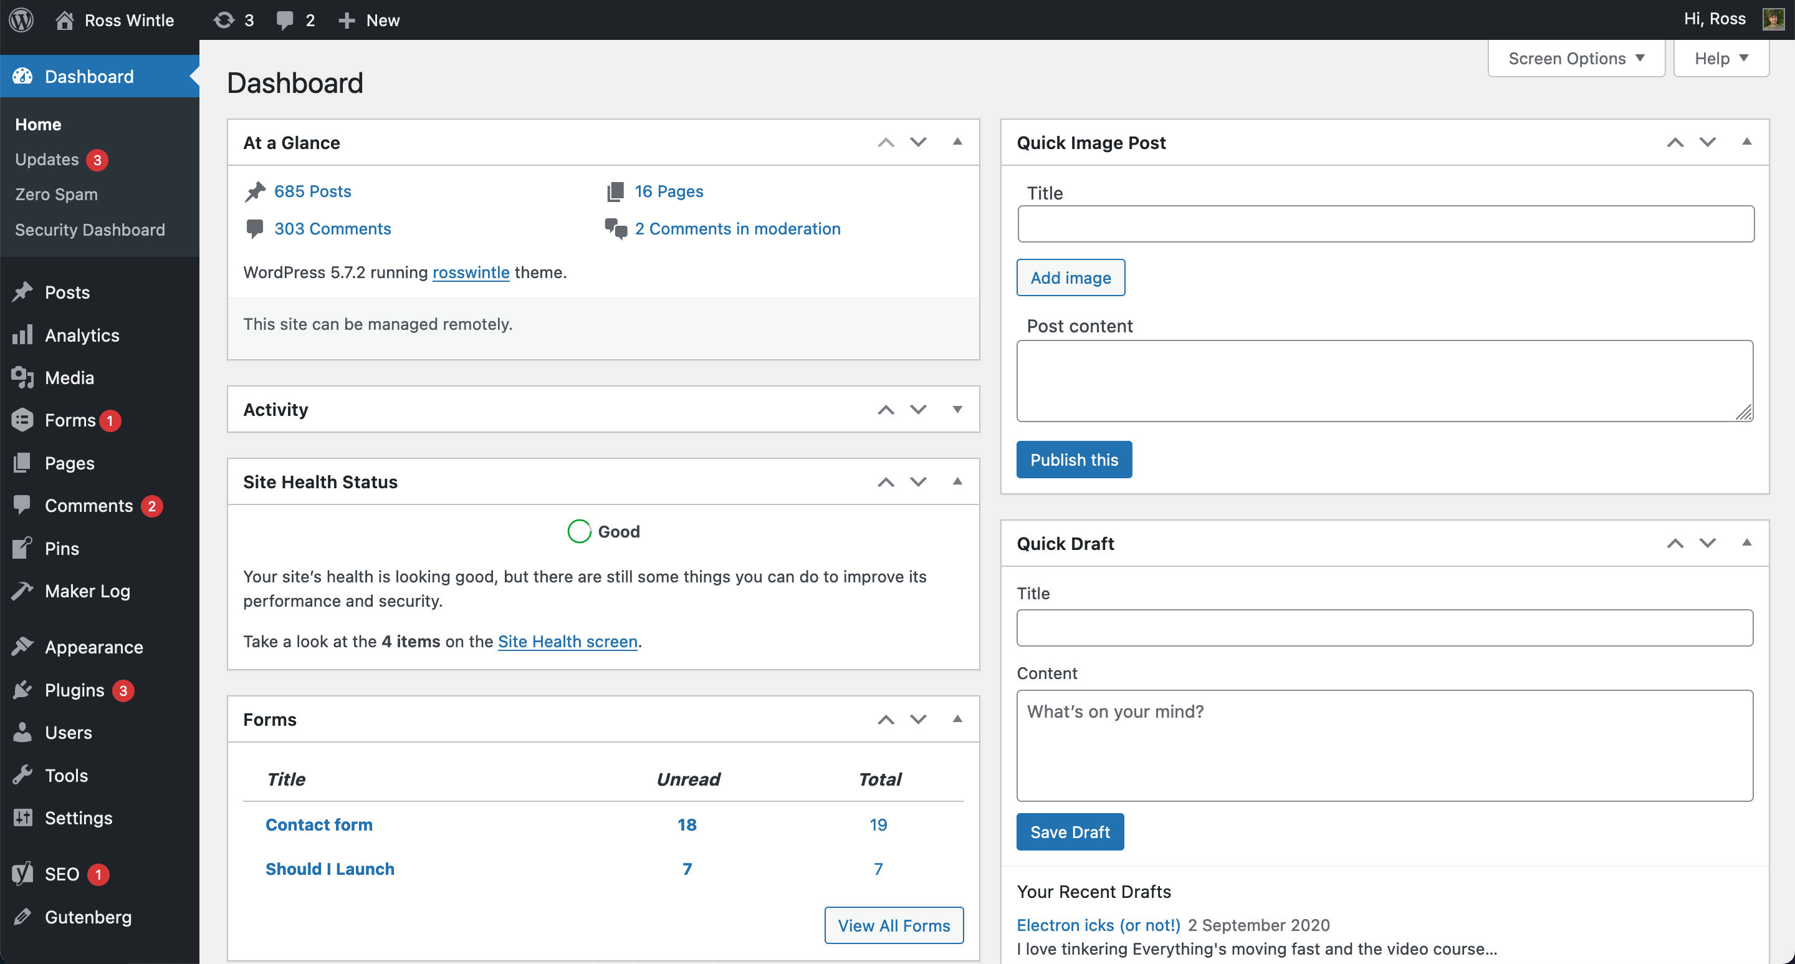
Task: Open the Maker Log hammer icon in sidebar
Action: coord(22,591)
